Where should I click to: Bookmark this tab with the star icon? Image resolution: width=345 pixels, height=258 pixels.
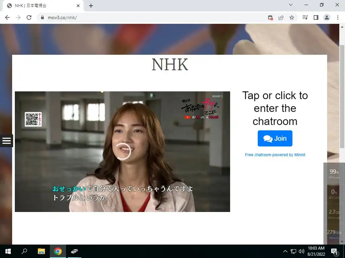292,17
